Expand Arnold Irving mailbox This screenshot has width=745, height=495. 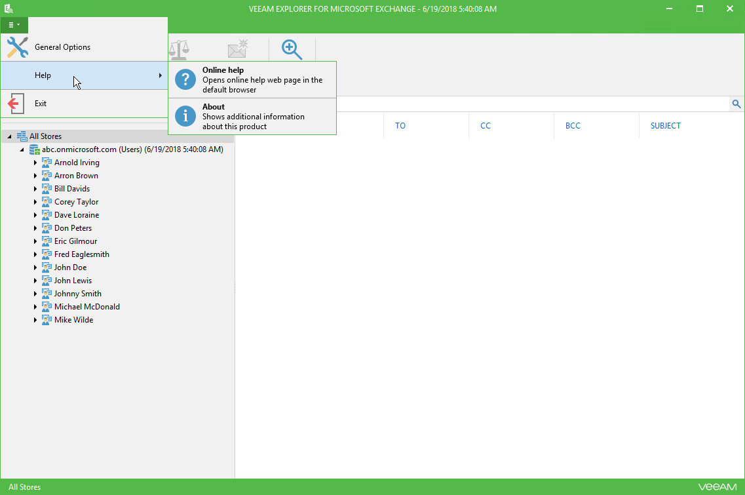(x=35, y=163)
